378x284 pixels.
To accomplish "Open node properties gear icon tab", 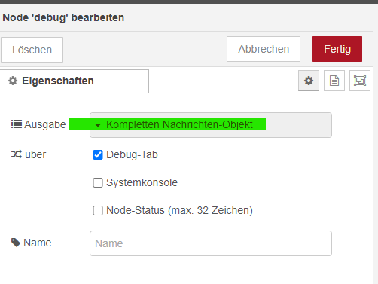I will coord(309,81).
